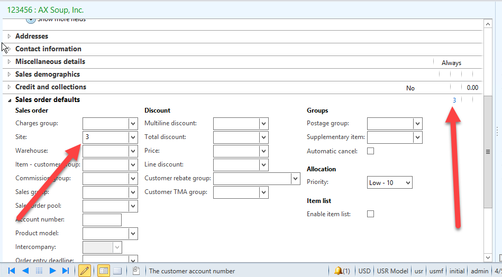
Task: Toggle the pencil edit mode icon
Action: point(84,271)
